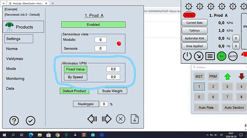Click the Auto Section button
This screenshot has width=247, height=138.
234,108
